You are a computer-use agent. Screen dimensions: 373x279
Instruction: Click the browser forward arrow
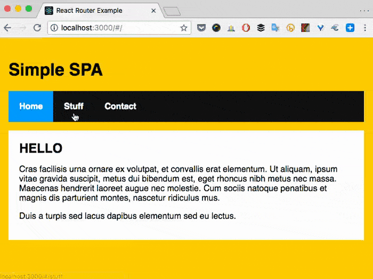click(x=22, y=28)
